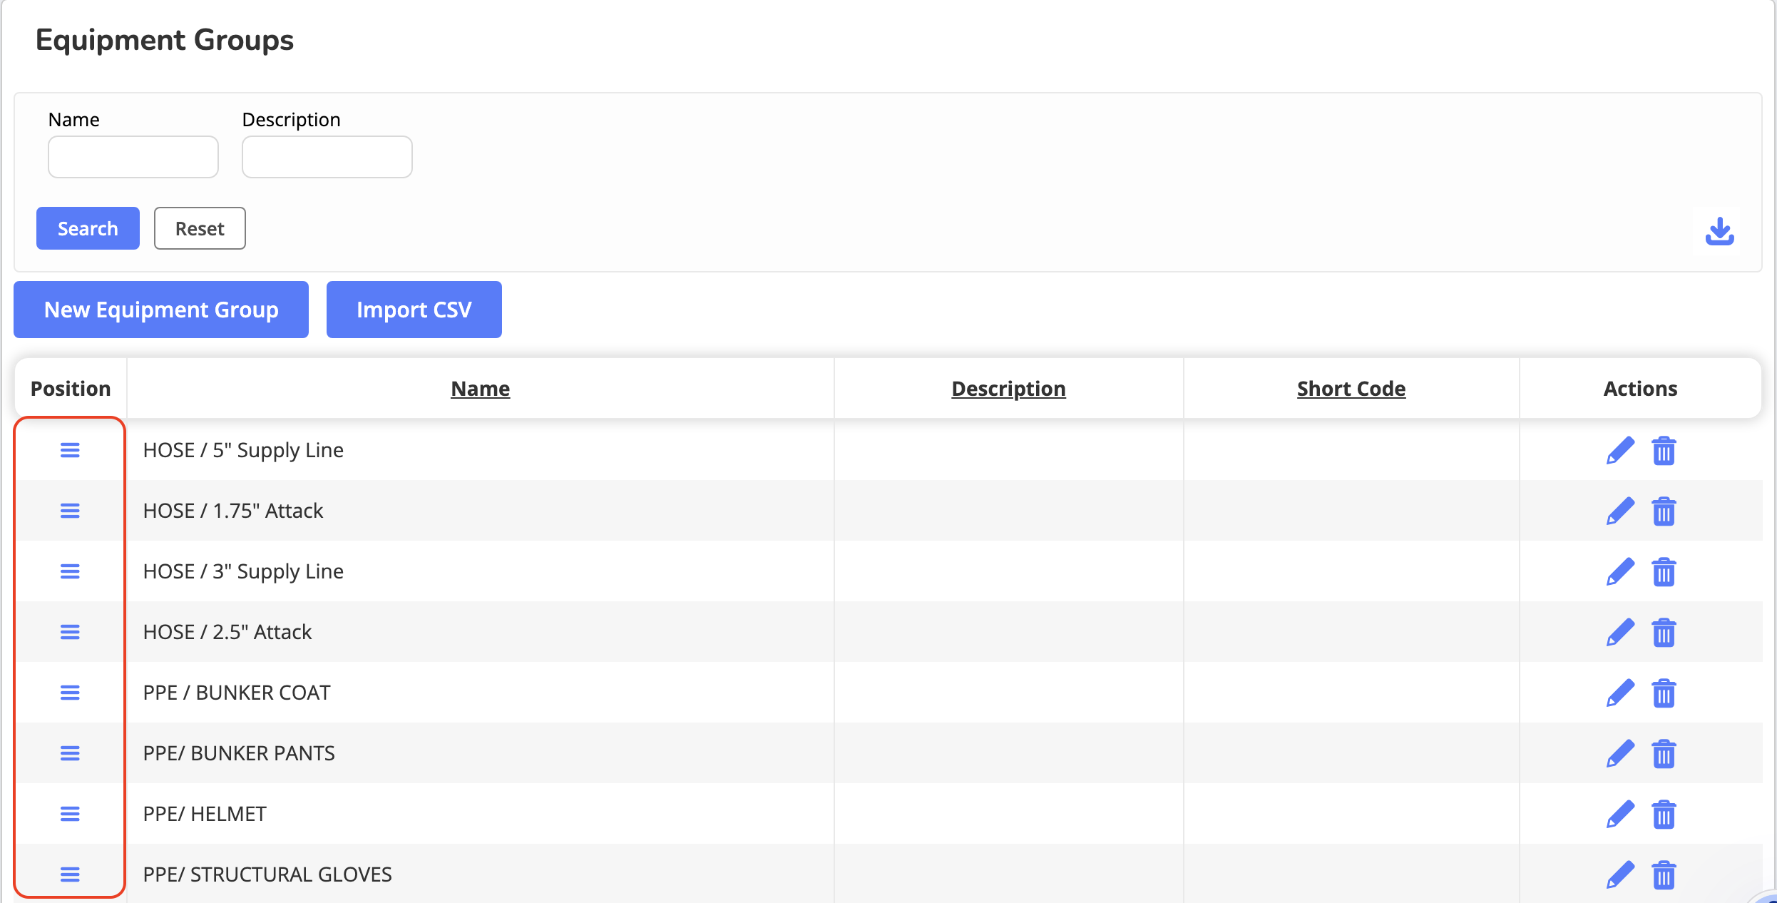Open the New Equipment Group form
Image resolution: width=1777 pixels, height=903 pixels.
pyautogui.click(x=161, y=310)
